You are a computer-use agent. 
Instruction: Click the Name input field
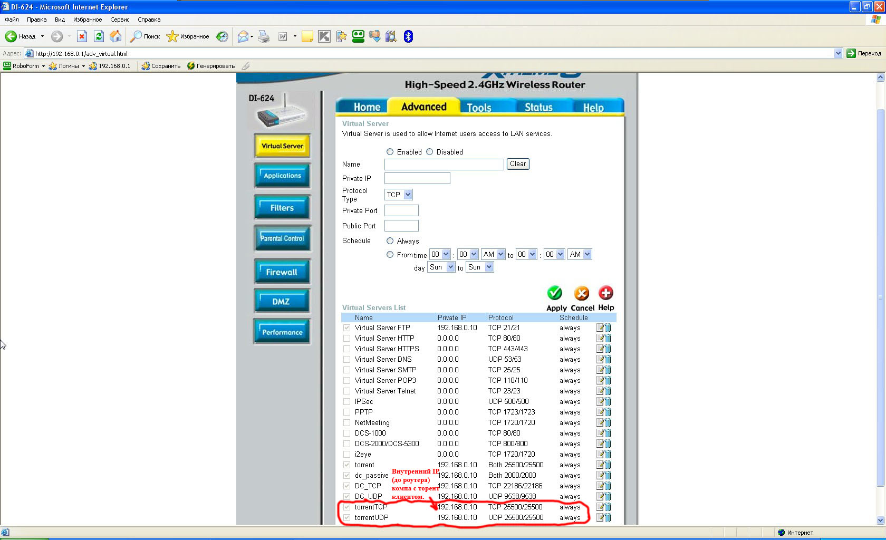[444, 165]
